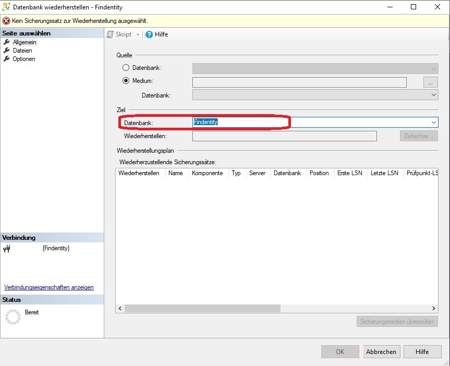Click the Letzte LSN column header

(x=385, y=173)
